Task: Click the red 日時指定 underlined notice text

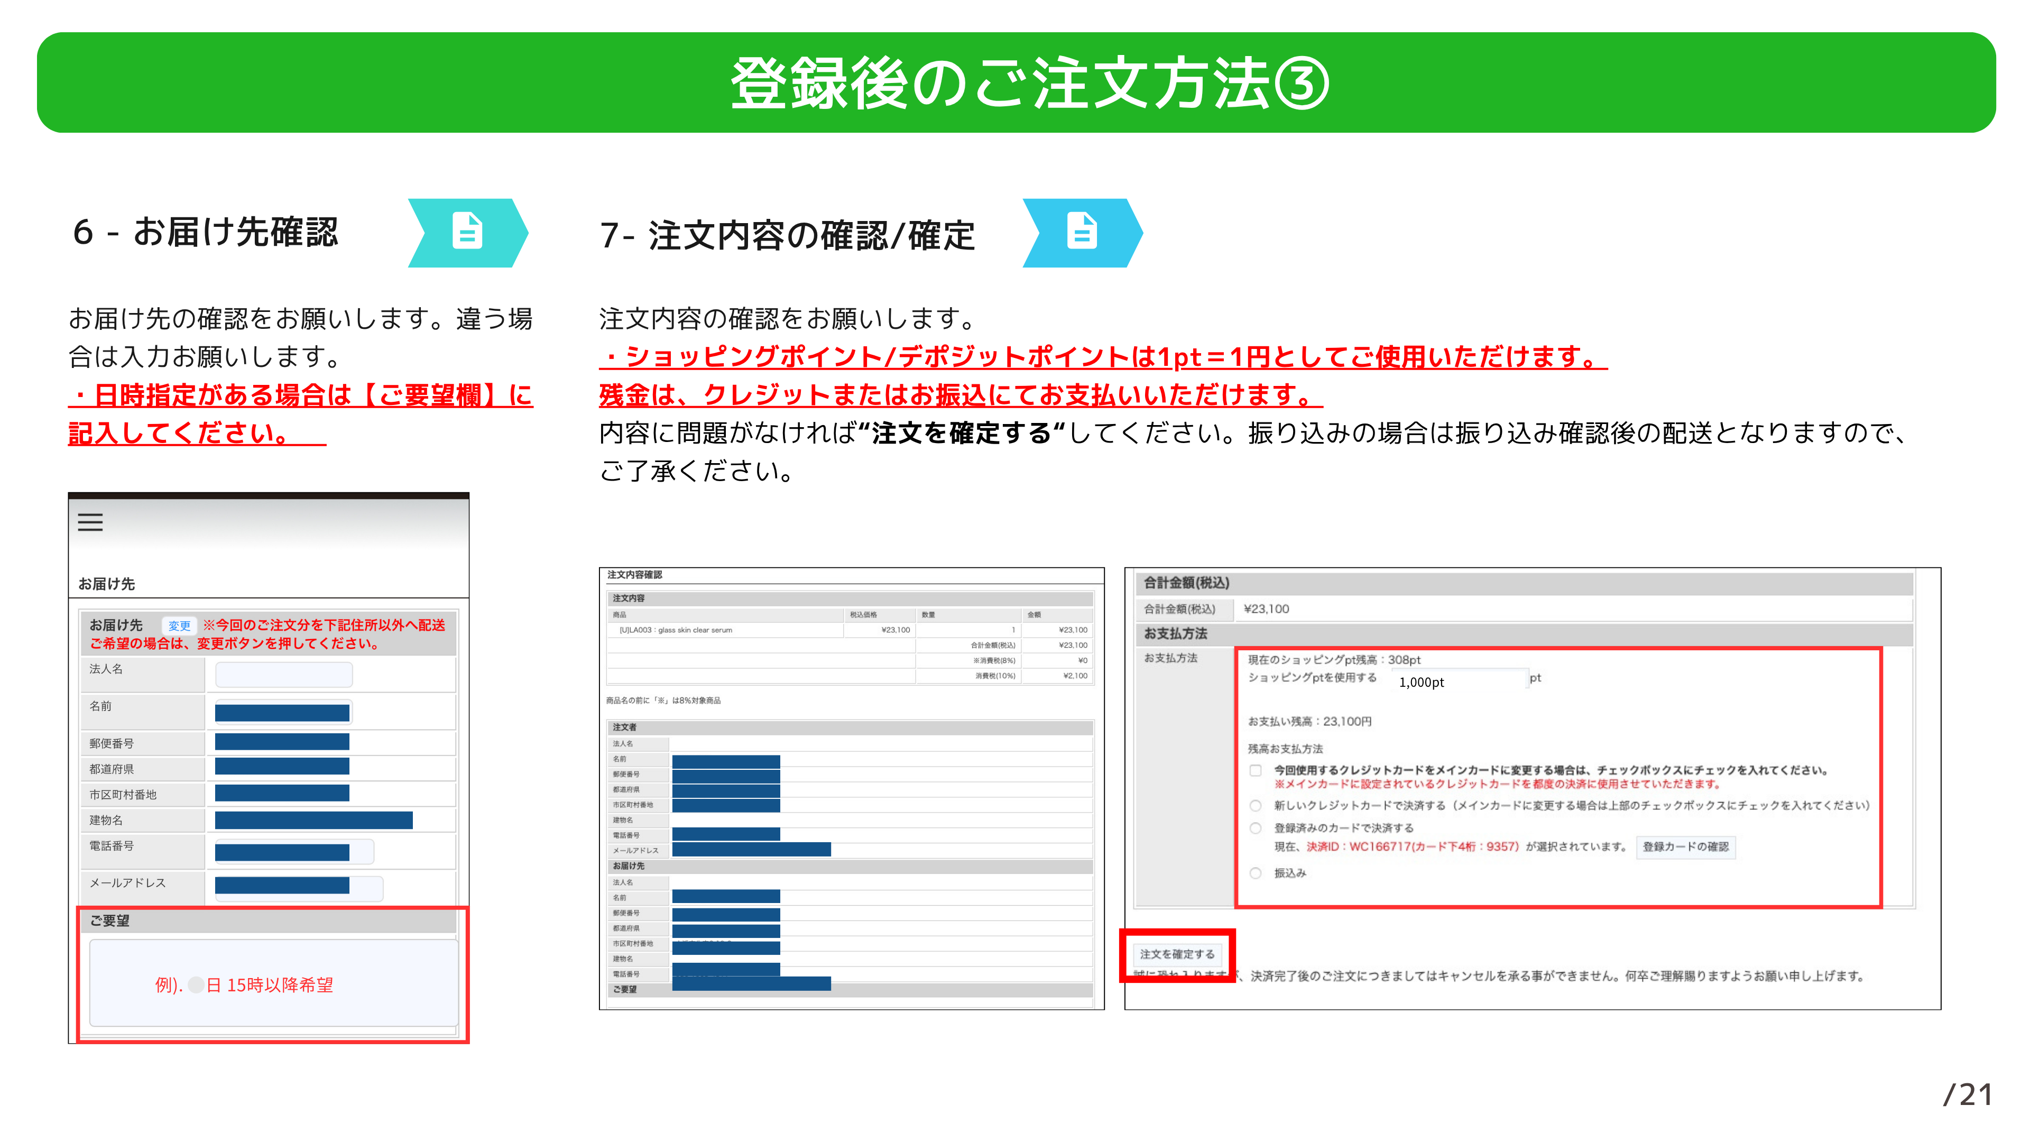Action: pos(299,395)
